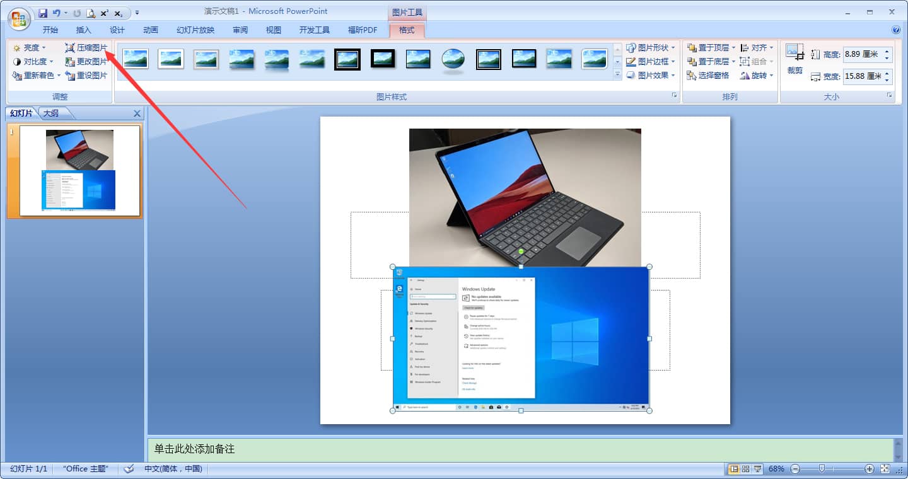Click the Save icon on the Quick Access Toolbar

pyautogui.click(x=43, y=13)
